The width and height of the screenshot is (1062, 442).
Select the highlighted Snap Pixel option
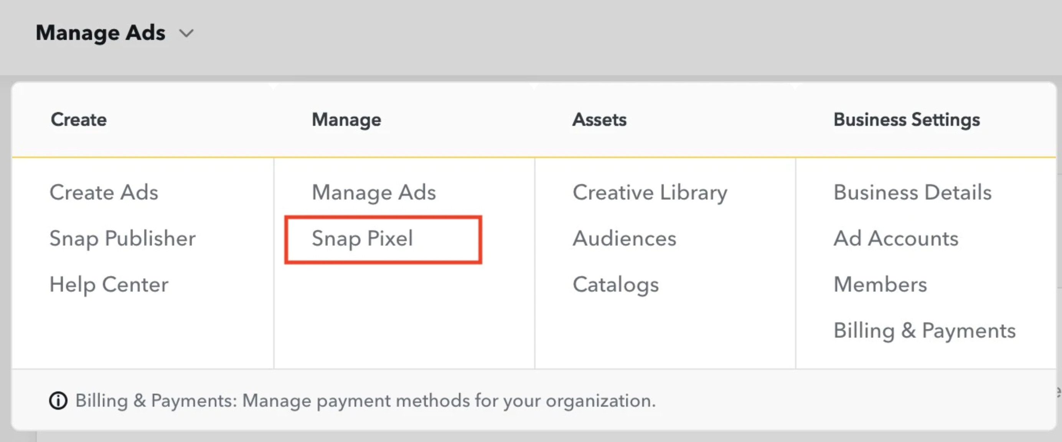[383, 239]
